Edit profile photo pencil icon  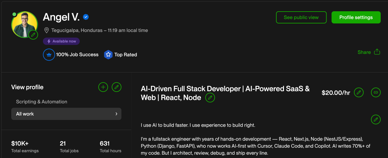pyautogui.click(x=33, y=35)
